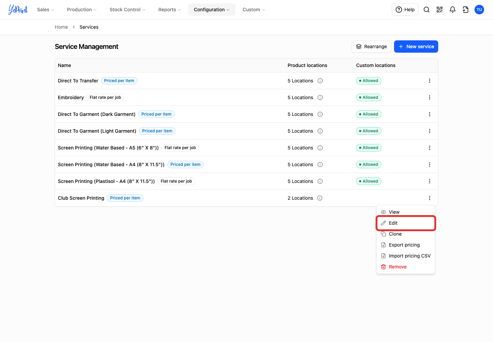
Task: Open the TU user avatar menu
Action: [x=479, y=10]
